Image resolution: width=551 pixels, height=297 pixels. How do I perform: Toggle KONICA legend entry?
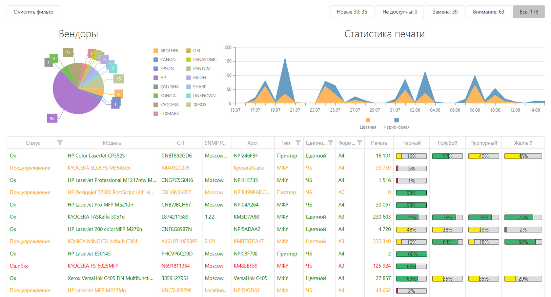tap(165, 96)
